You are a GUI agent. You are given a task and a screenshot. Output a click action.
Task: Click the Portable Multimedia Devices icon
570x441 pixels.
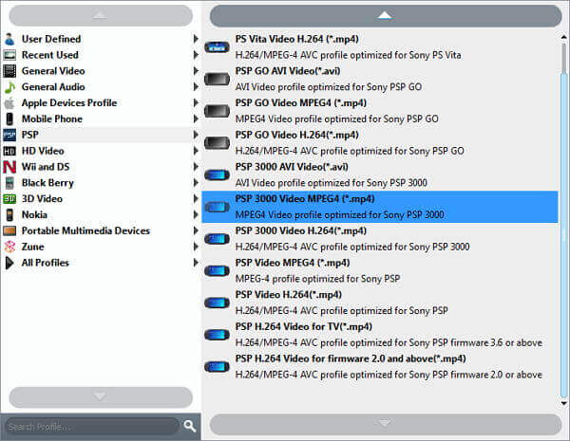9,230
